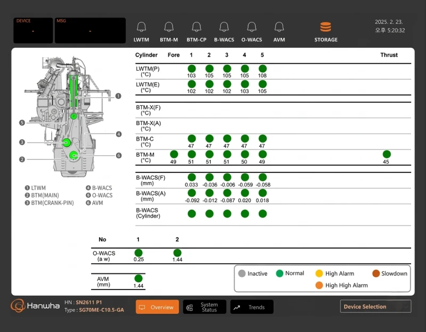Select B-WACS(Cylinder) indicator for cylinder 5

(x=263, y=213)
